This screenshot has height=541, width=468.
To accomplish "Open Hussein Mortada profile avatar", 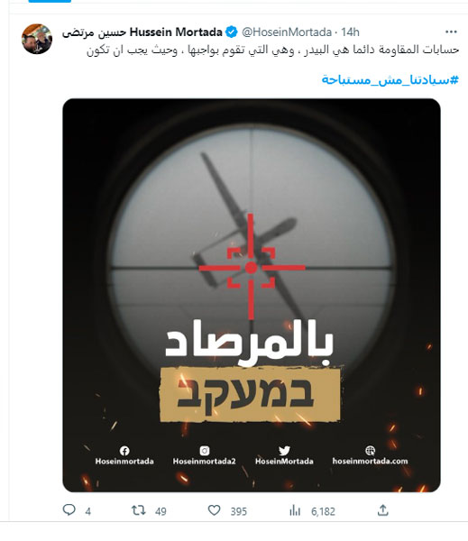I will pos(37,39).
